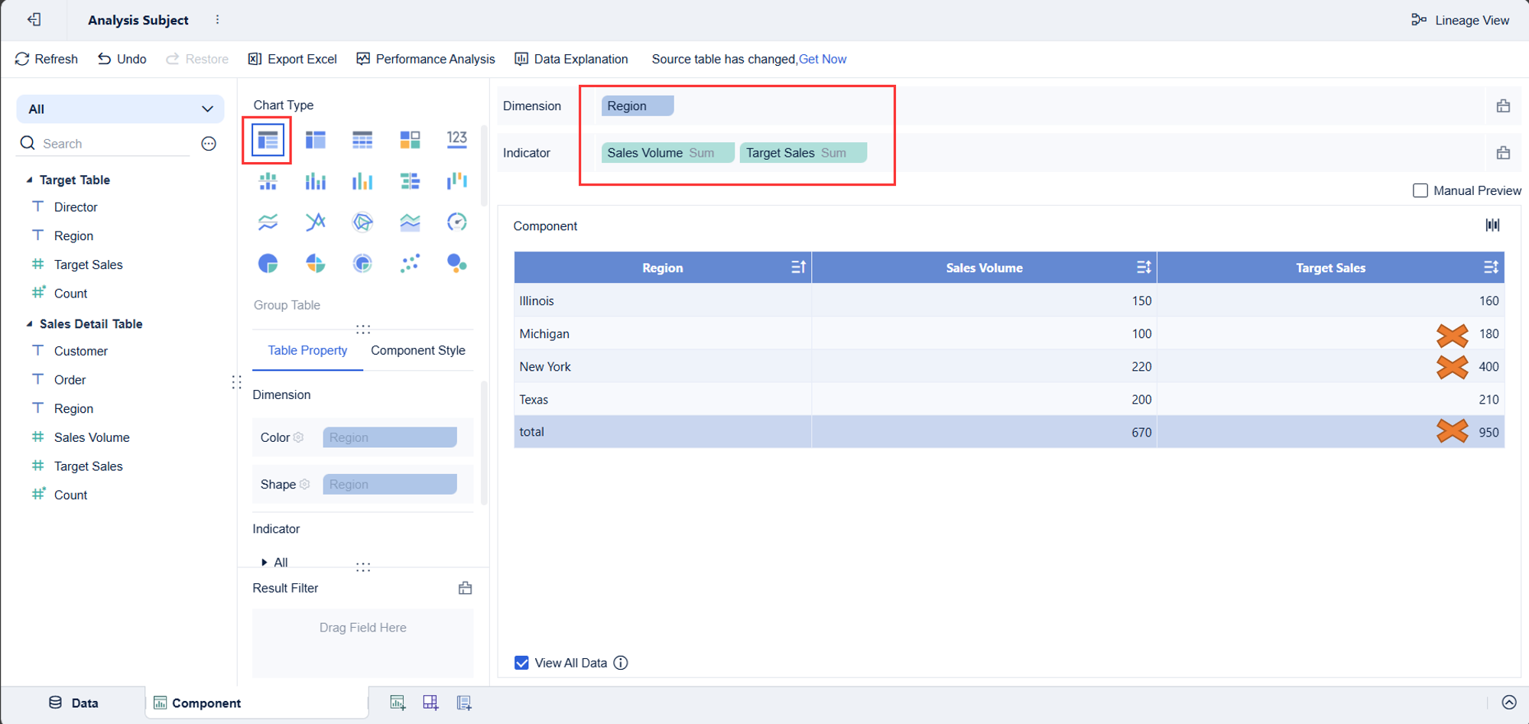Expand the All indicator section
The height and width of the screenshot is (724, 1529).
[264, 562]
